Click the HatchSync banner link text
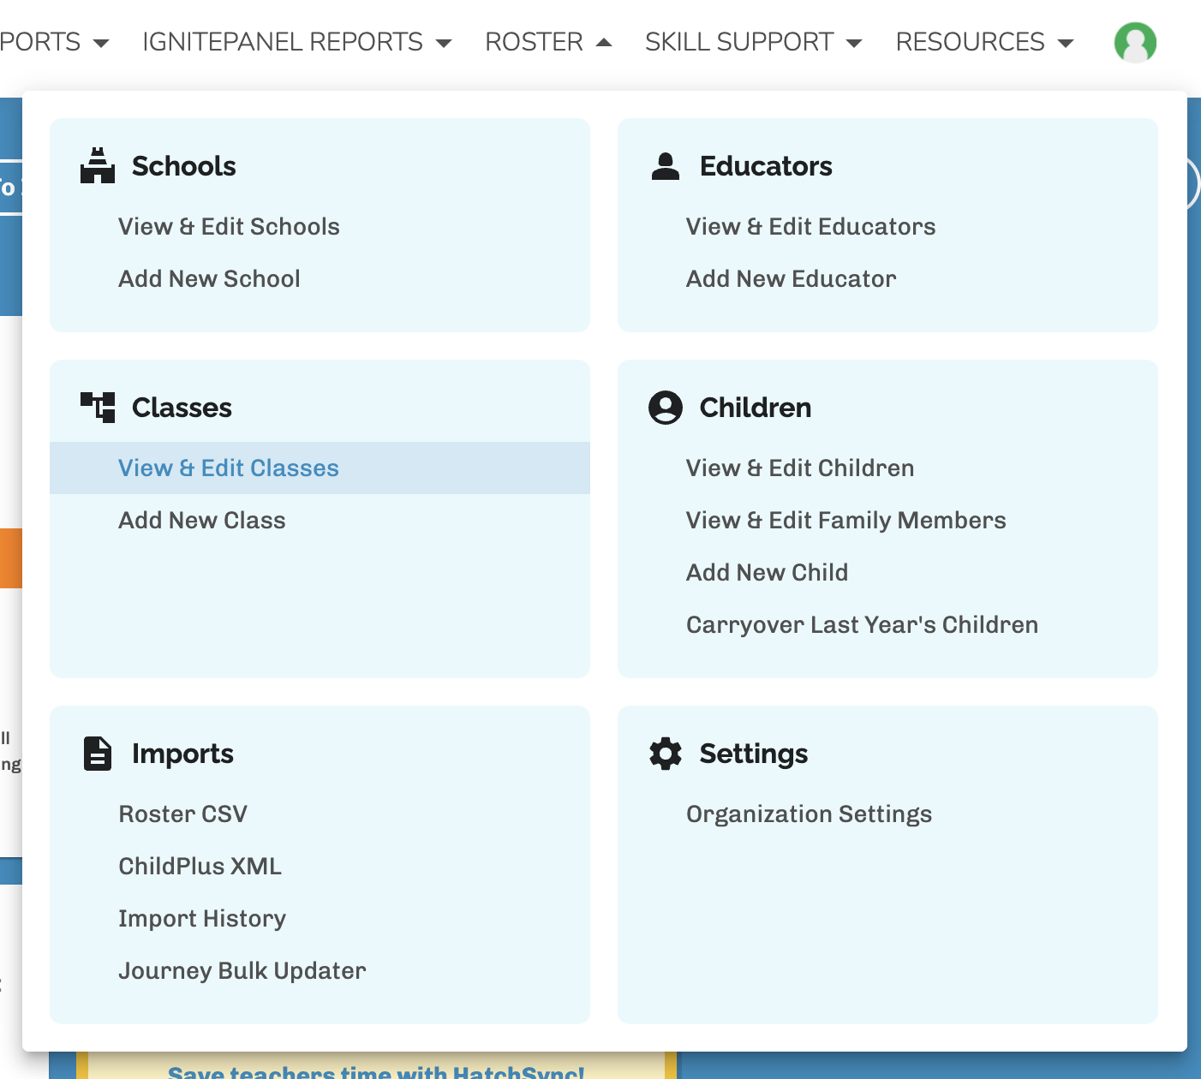The width and height of the screenshot is (1201, 1079). tap(376, 1071)
